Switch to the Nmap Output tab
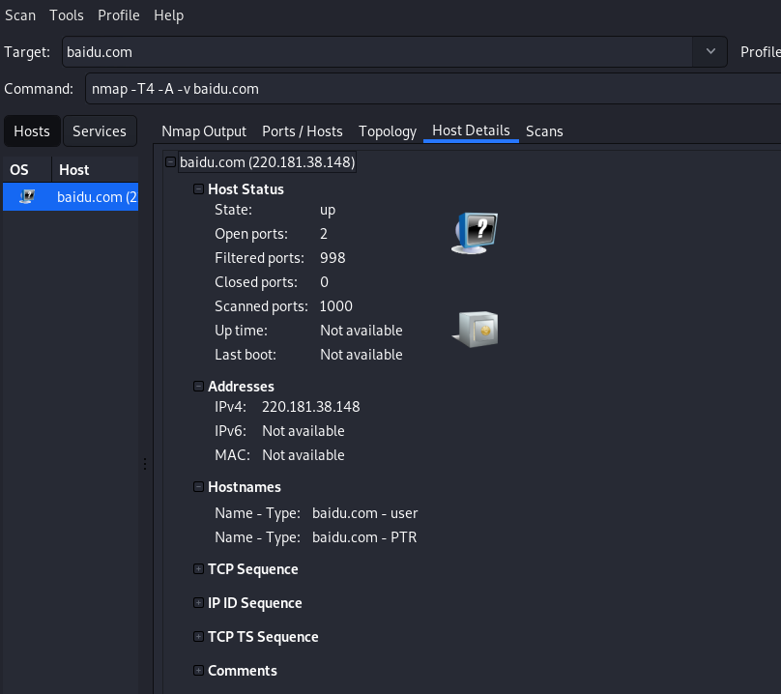Viewport: 781px width, 694px height. tap(204, 131)
